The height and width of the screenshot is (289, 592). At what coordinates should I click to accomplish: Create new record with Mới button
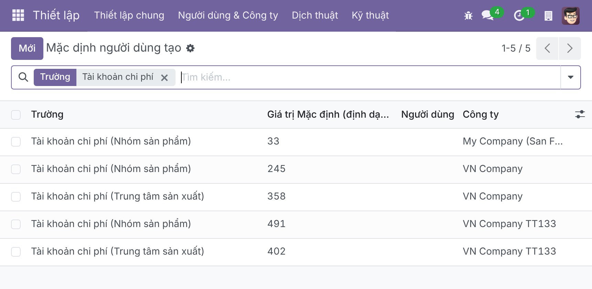[x=27, y=48]
